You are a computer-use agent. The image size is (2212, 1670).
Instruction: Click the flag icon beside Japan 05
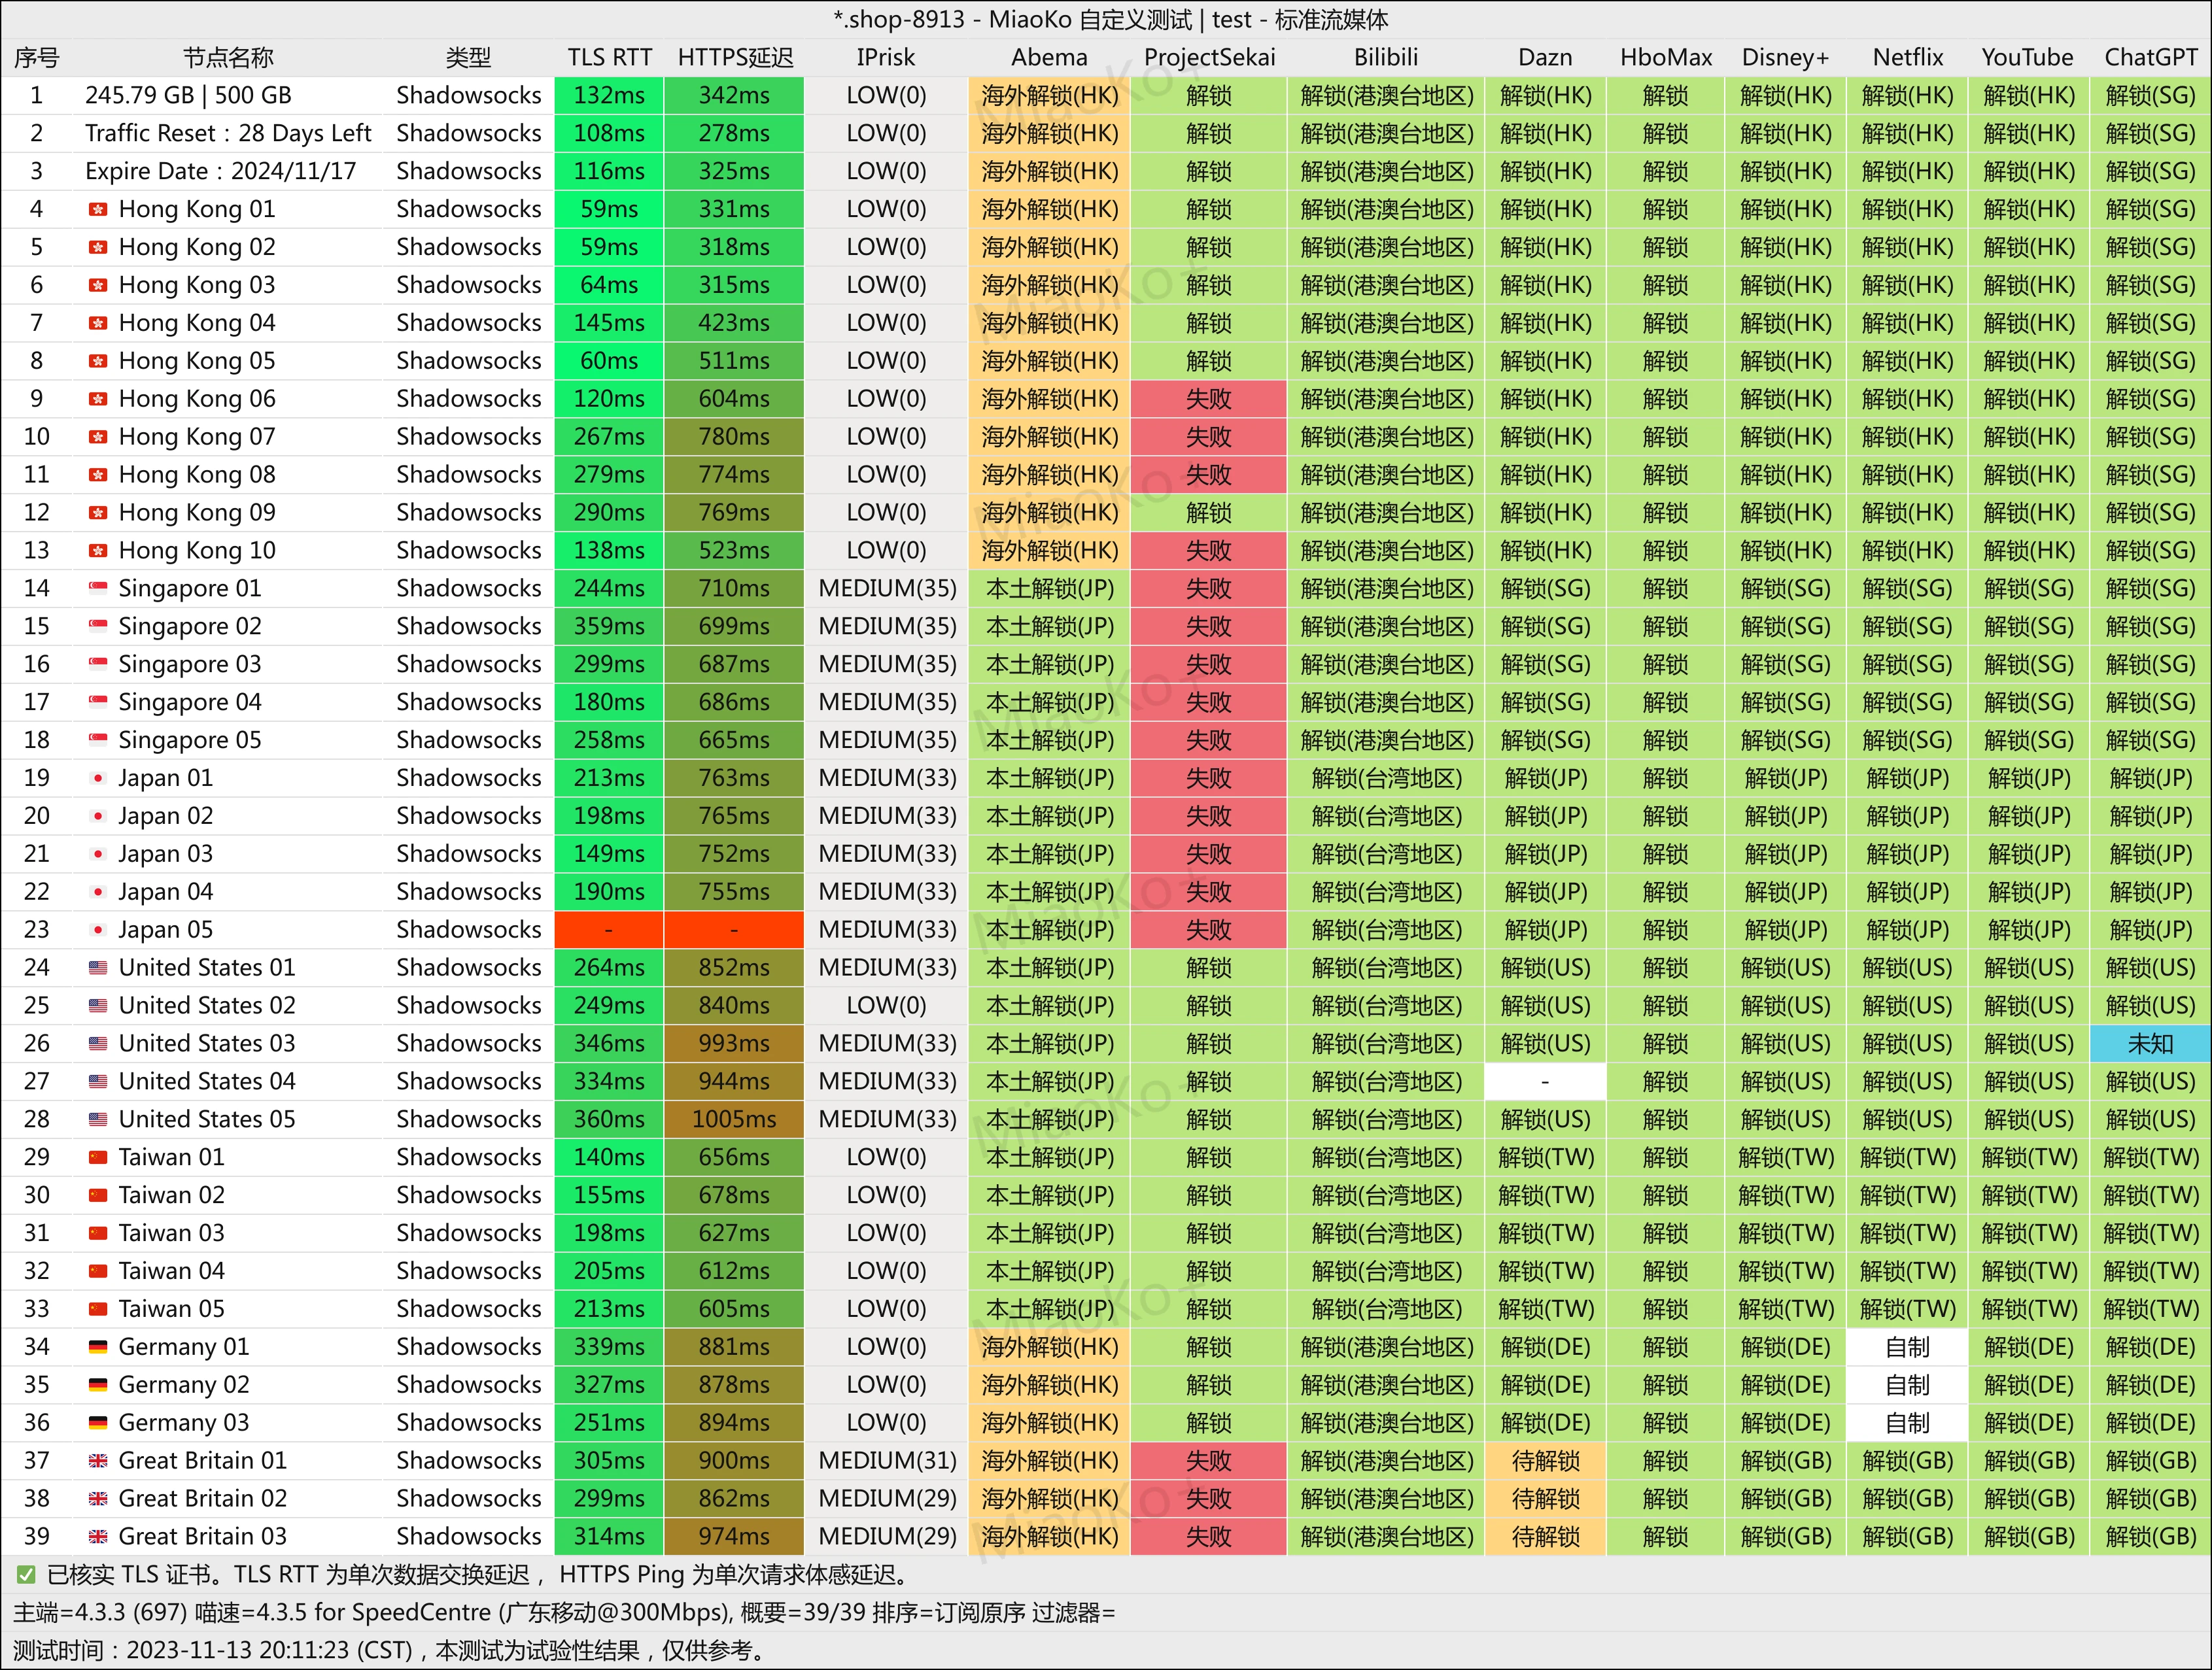pyautogui.click(x=98, y=930)
